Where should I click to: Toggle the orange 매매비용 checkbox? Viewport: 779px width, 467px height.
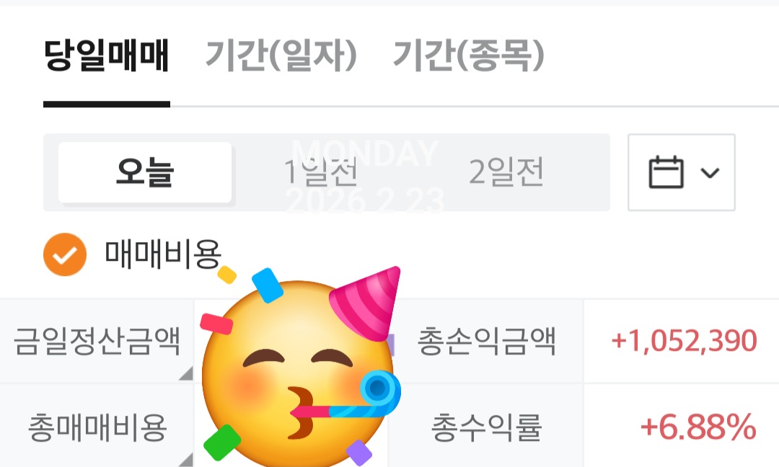(x=65, y=254)
